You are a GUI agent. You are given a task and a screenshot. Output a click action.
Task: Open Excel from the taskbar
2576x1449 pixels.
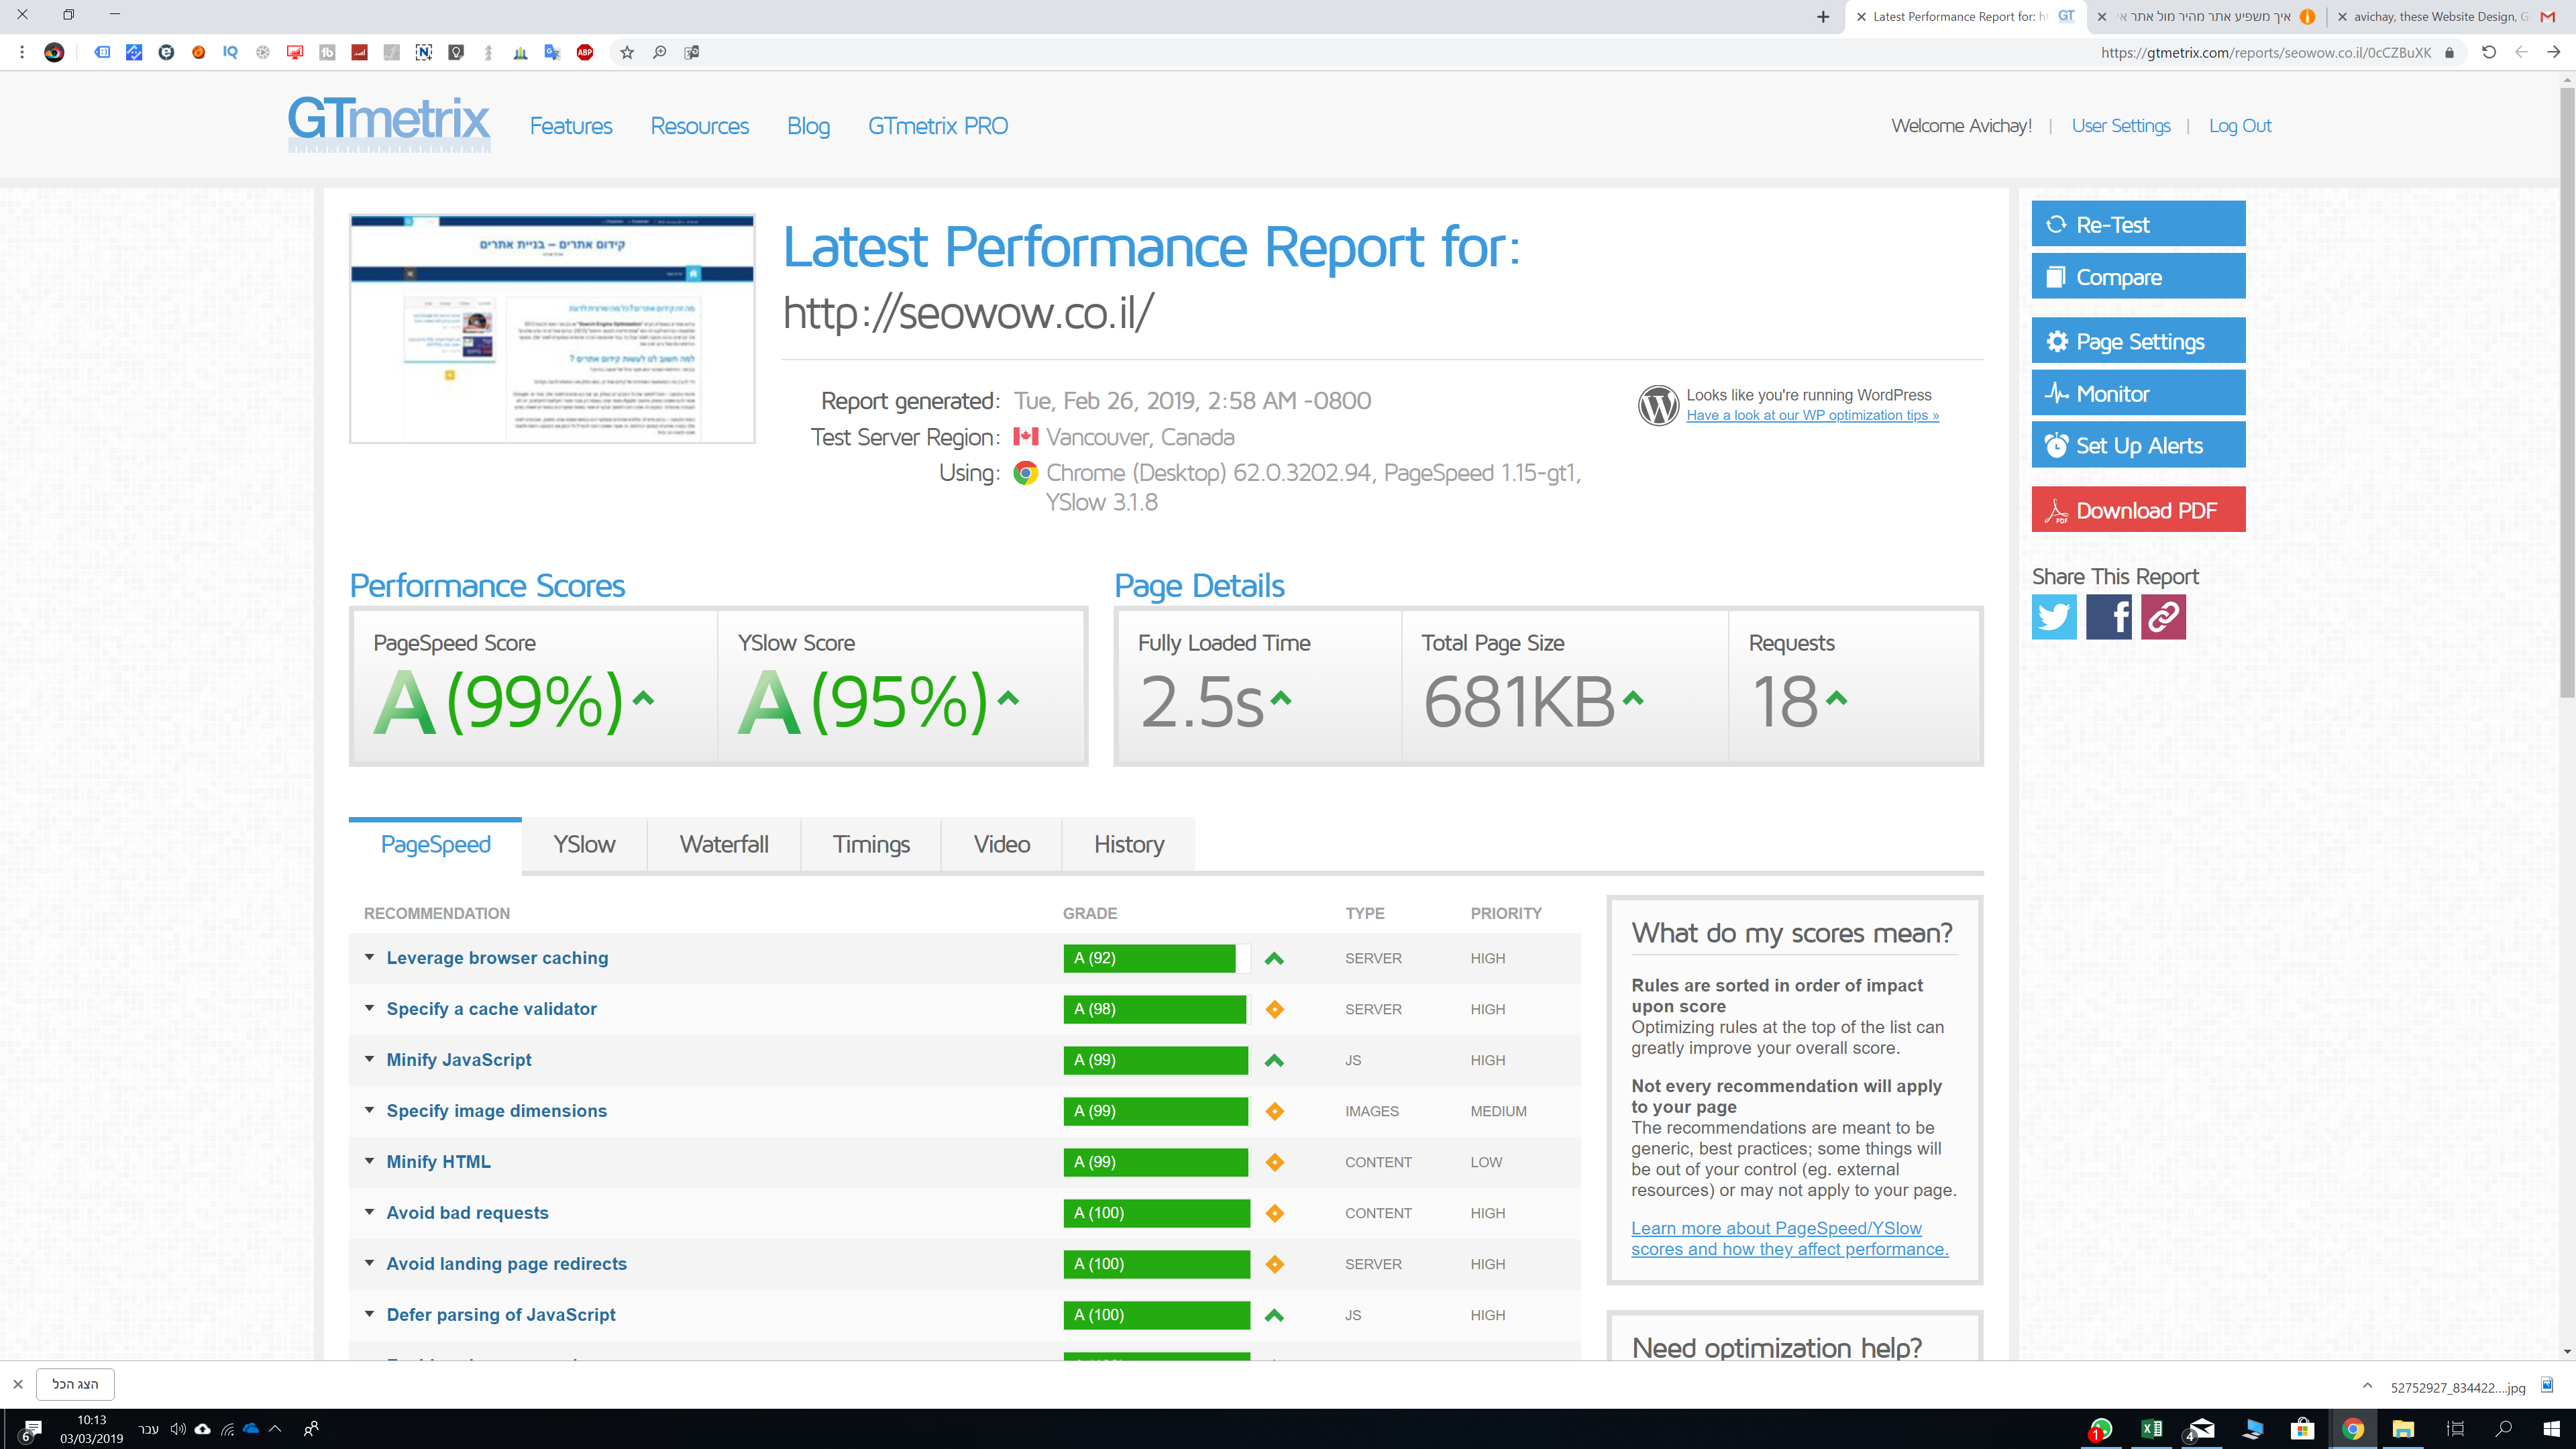2152,1429
